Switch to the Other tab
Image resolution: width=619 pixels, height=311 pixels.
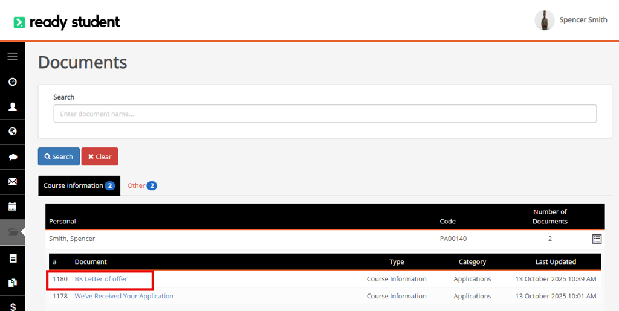click(142, 185)
